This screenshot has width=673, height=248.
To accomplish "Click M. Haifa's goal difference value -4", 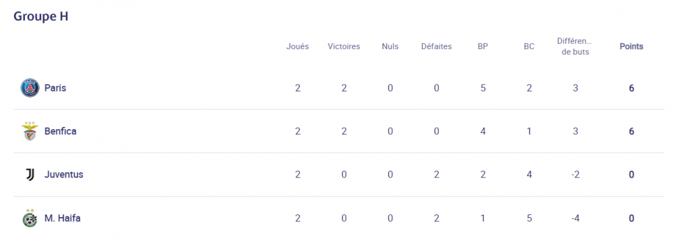I will 575,218.
